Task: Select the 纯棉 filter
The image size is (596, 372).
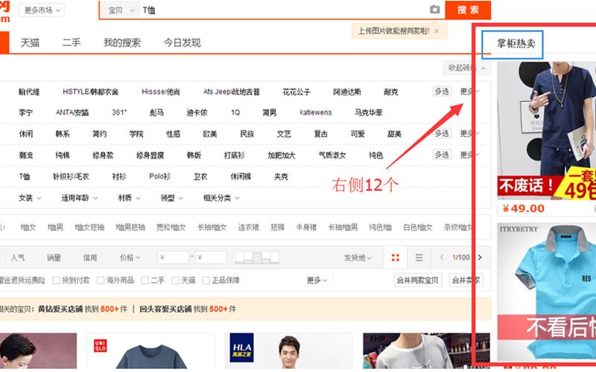Action: (x=63, y=155)
